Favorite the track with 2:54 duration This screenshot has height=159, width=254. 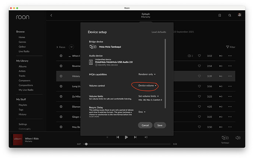coord(200,66)
